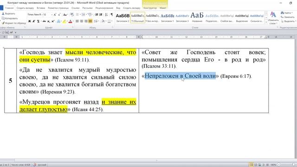Decrease font size with shrink-font icon

(x=59, y=14)
